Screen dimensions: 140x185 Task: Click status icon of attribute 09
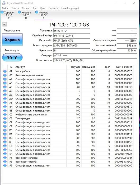[5, 71]
